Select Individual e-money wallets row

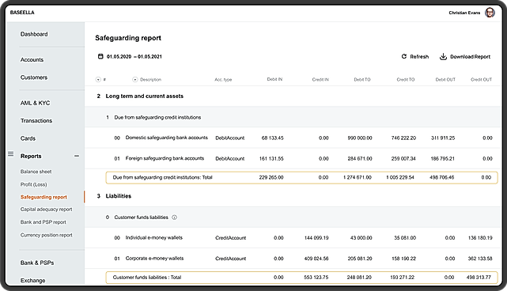(x=293, y=238)
